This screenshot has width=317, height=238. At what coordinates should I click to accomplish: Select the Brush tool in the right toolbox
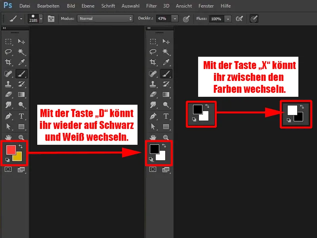pos(166,74)
